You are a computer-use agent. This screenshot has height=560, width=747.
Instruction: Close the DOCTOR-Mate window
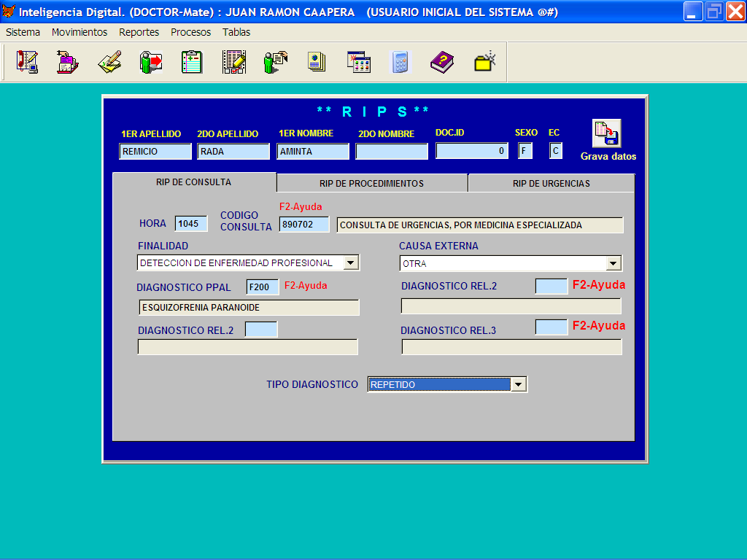(x=735, y=11)
